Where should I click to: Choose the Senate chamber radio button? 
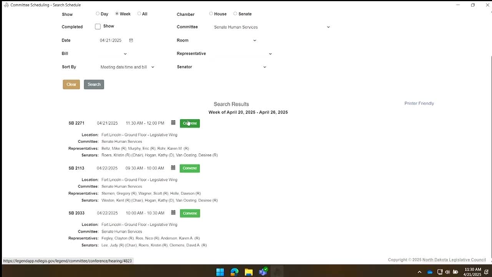tap(235, 14)
